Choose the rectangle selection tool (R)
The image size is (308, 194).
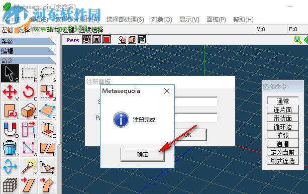click(29, 73)
